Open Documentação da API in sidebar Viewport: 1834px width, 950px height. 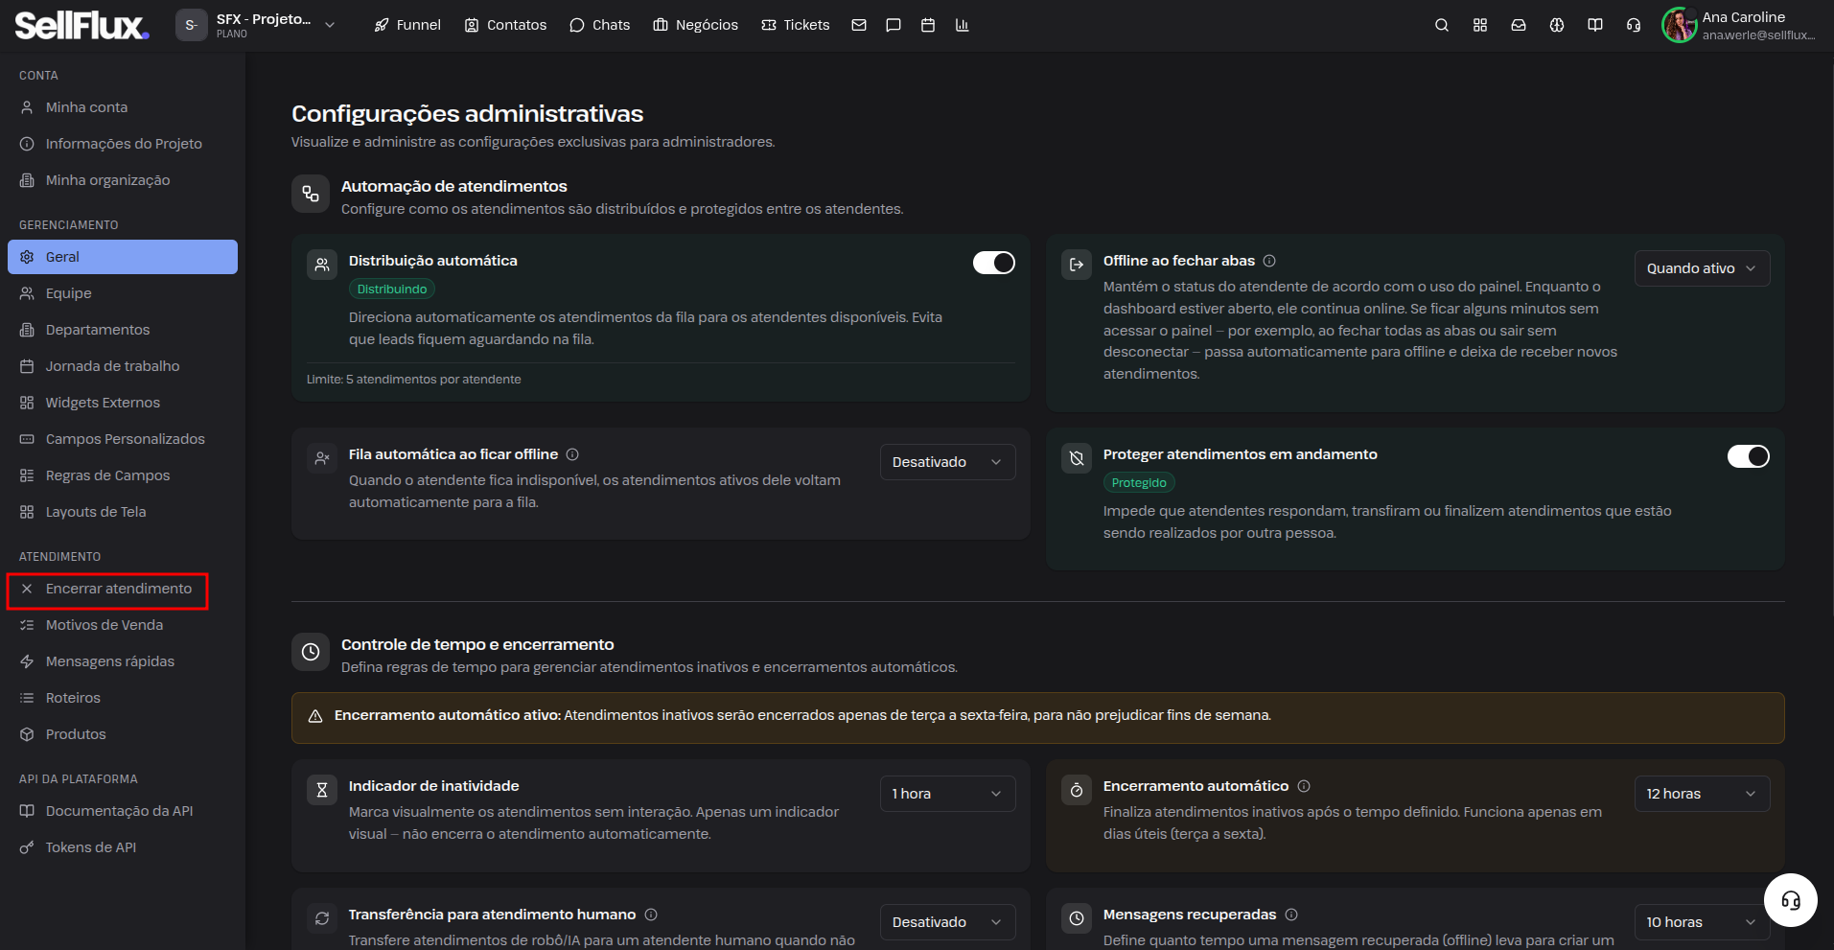point(123,811)
